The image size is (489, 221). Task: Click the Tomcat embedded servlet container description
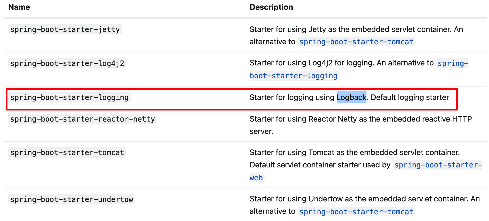coord(355,152)
